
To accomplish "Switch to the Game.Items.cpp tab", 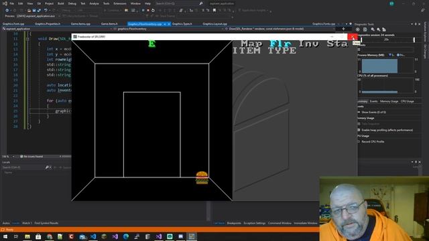I will point(80,24).
